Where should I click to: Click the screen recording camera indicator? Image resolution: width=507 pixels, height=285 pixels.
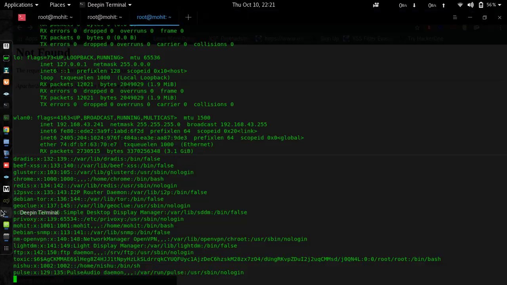[376, 5]
